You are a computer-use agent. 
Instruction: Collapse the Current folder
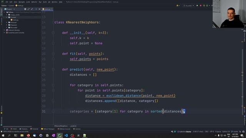point(7,17)
